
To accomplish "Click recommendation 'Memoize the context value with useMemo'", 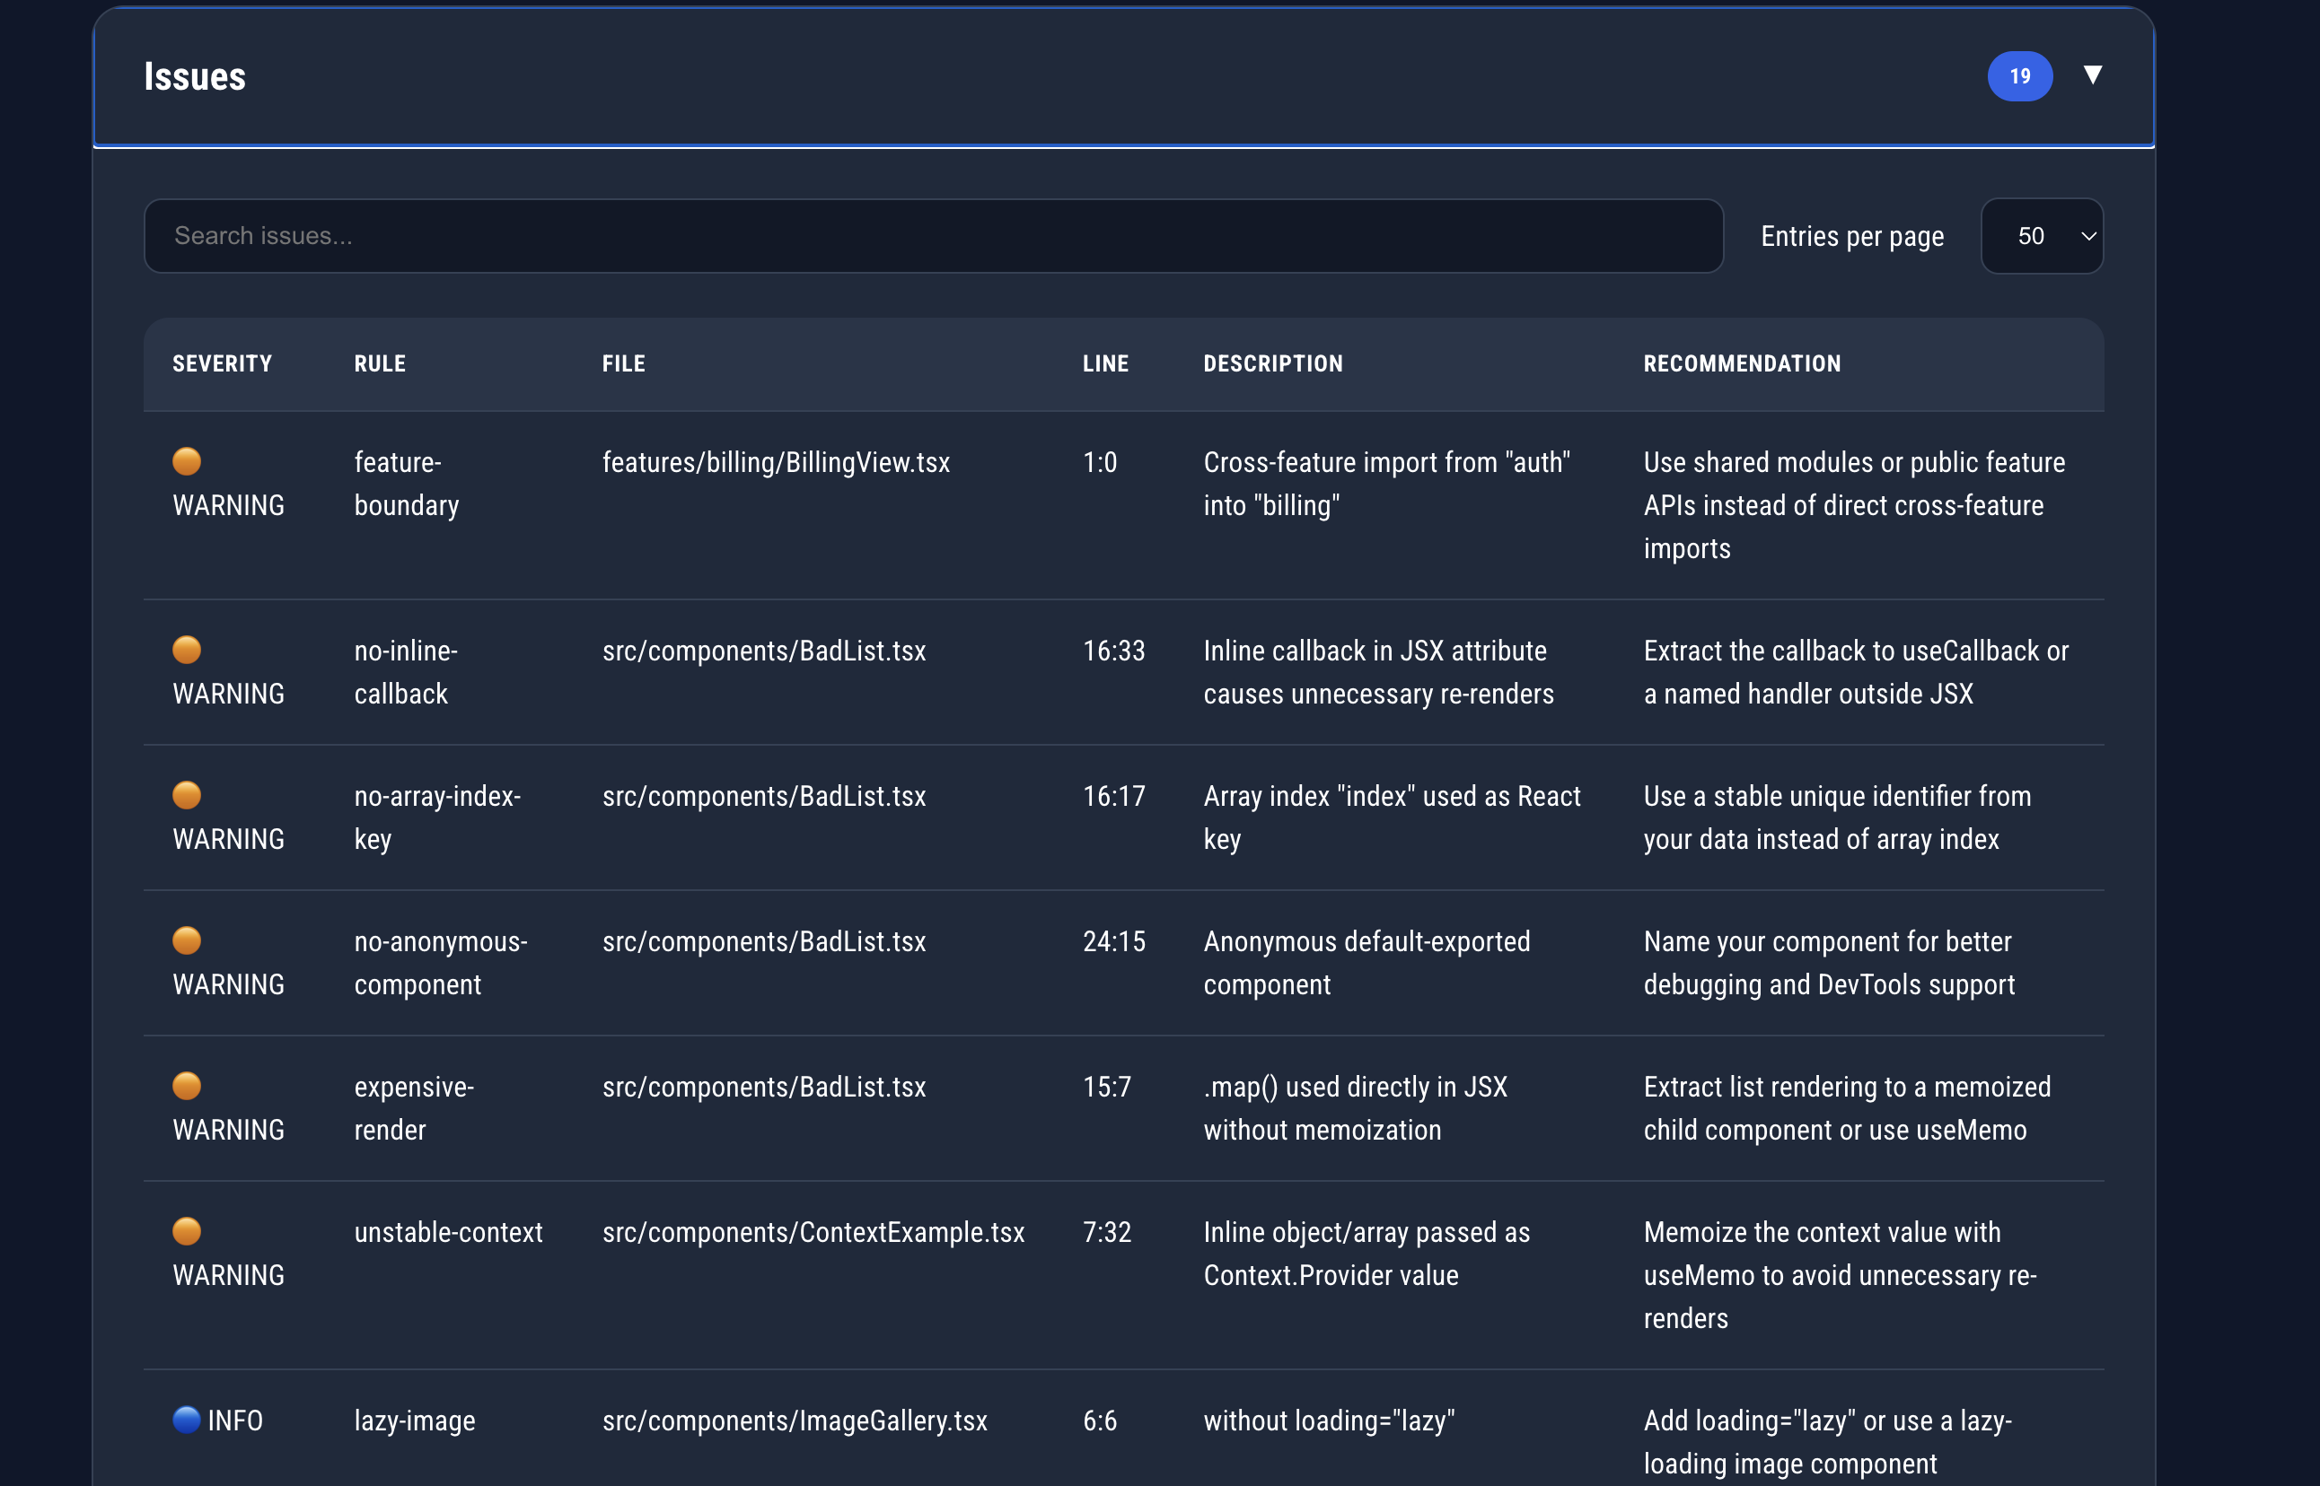I will (x=1822, y=1254).
